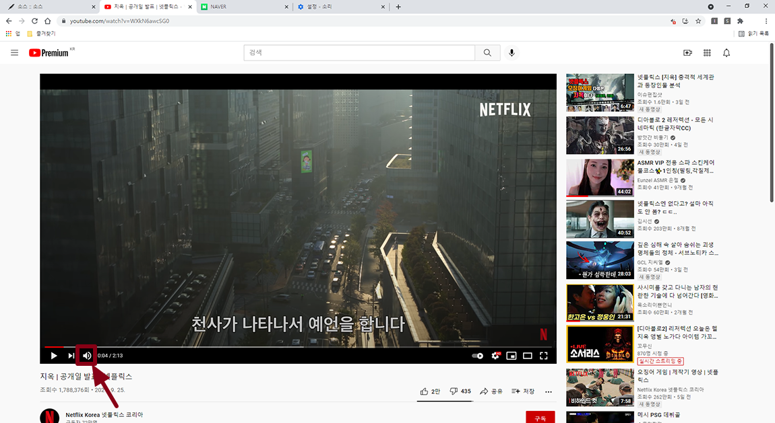This screenshot has width=775, height=423.
Task: Open the YouTube hamburger guide menu
Action: [x=14, y=52]
